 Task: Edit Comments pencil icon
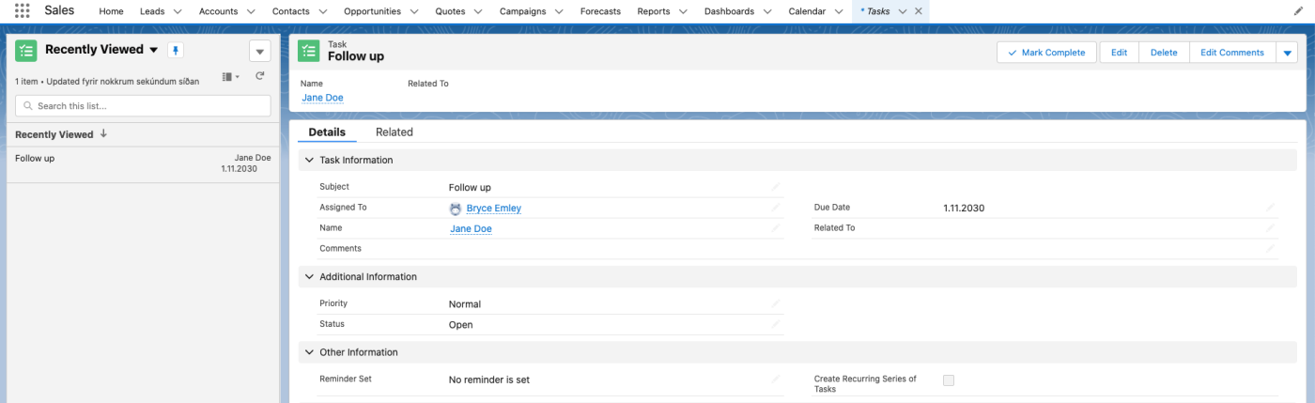click(1270, 249)
